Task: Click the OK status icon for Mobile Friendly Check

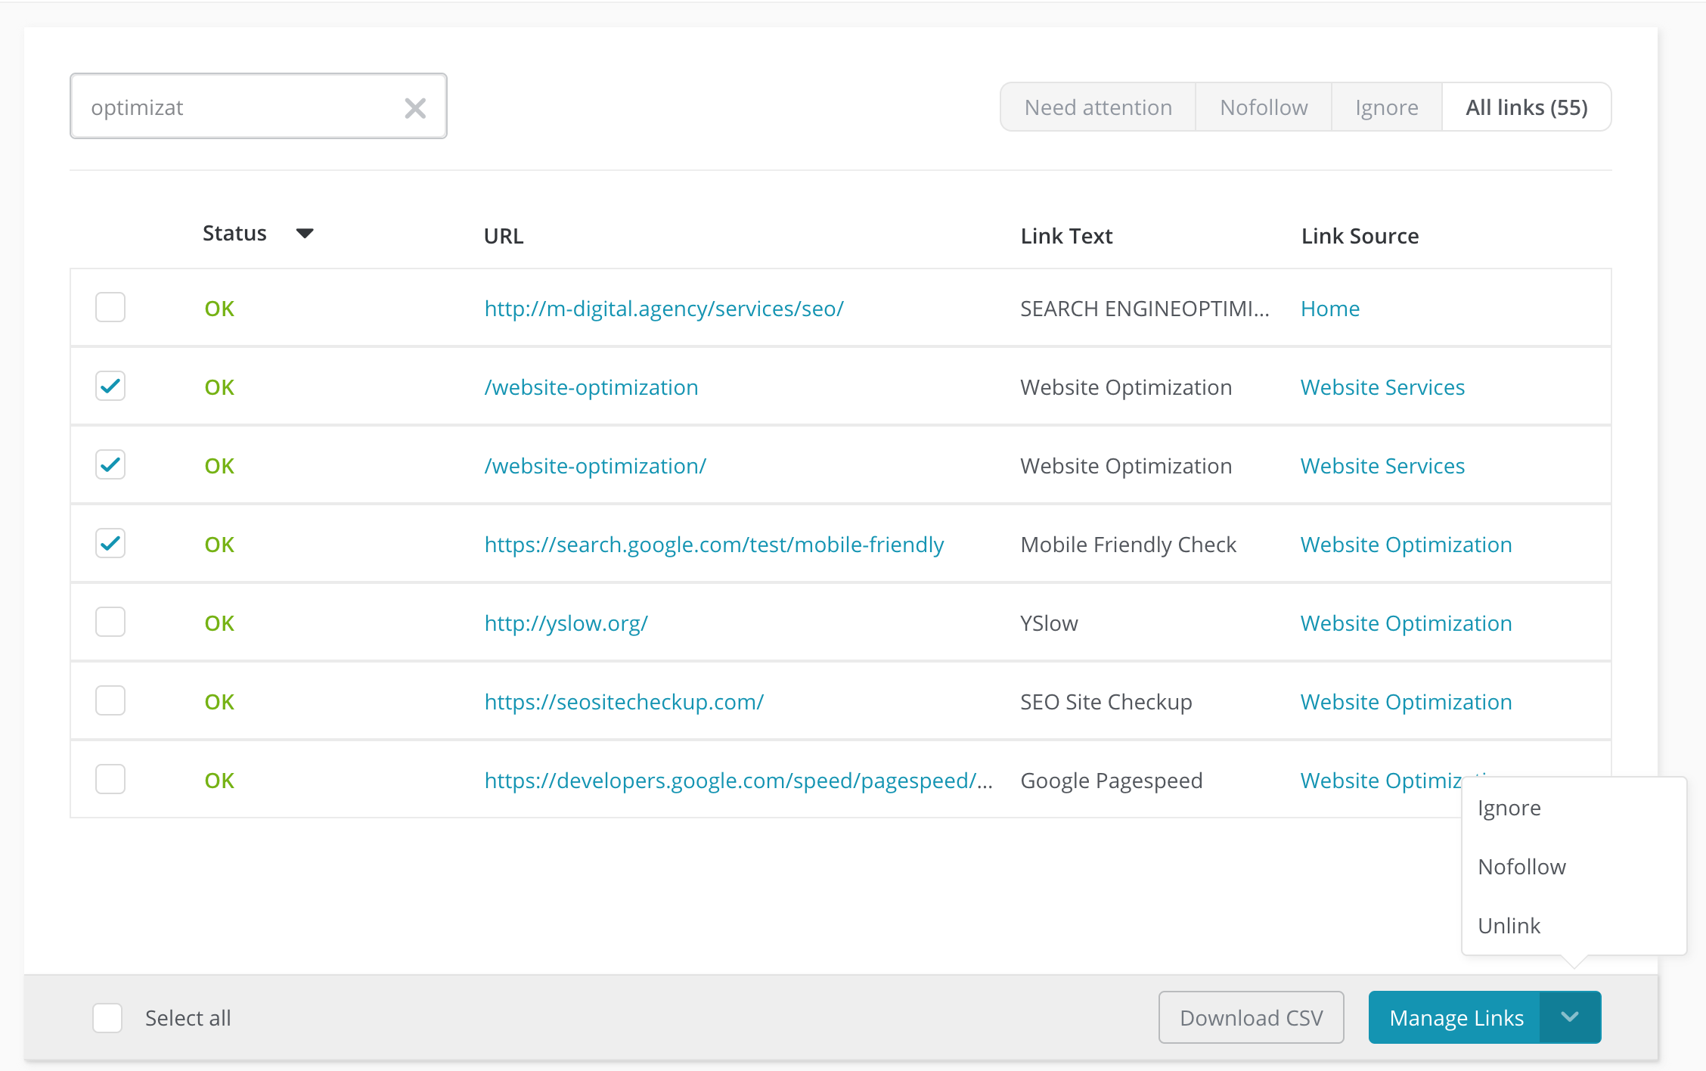Action: click(x=219, y=543)
